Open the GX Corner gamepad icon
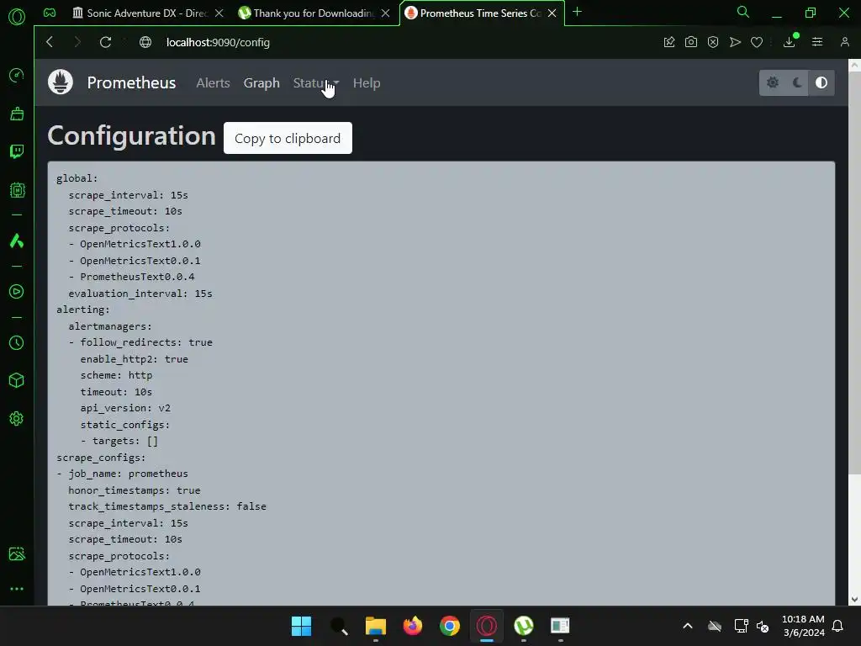The height and width of the screenshot is (646, 861). point(50,13)
